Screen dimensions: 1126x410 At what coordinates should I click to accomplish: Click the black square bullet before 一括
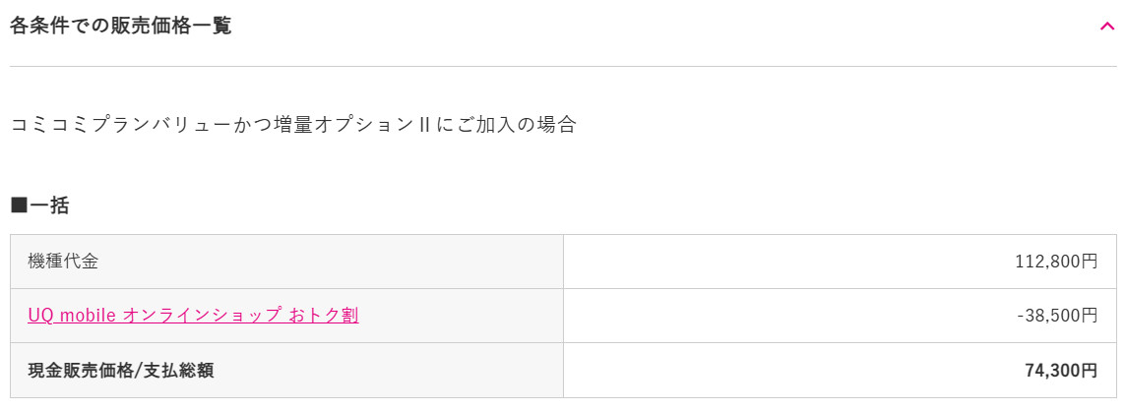coord(19,205)
